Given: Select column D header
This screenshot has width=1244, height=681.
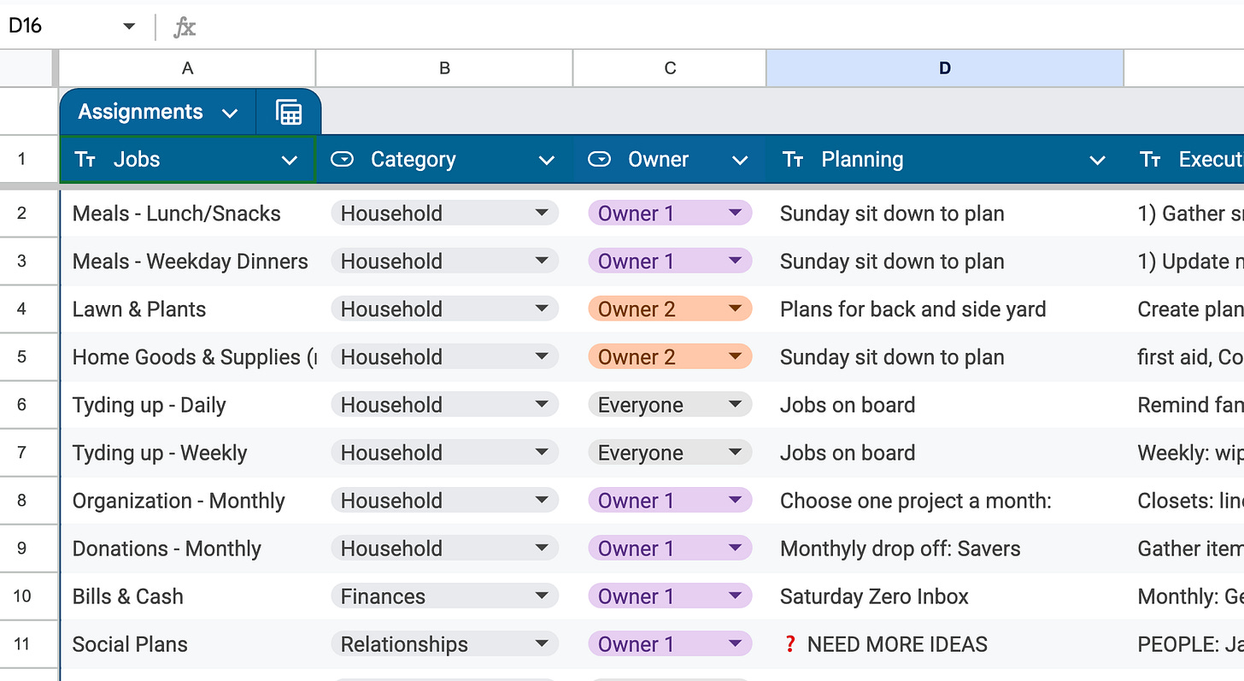Looking at the screenshot, I should (945, 68).
